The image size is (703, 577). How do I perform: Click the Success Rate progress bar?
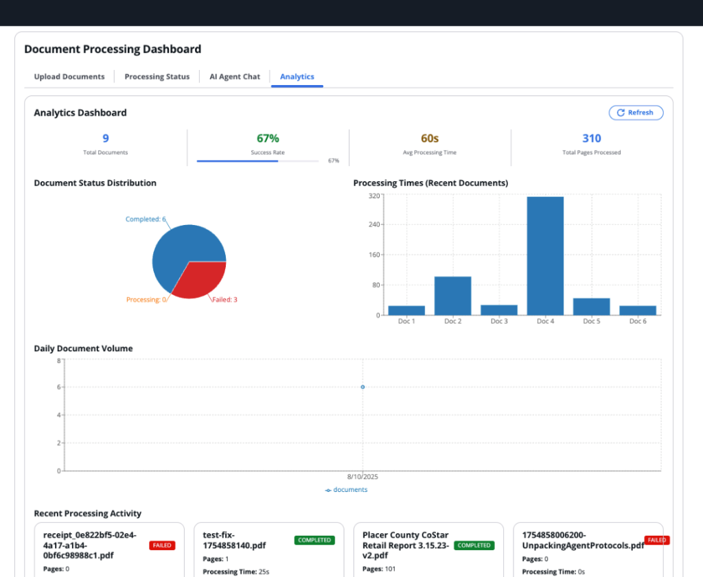tap(258, 161)
